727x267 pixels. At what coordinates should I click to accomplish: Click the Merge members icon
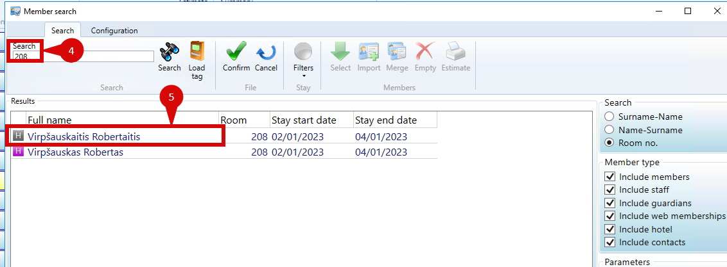(397, 52)
